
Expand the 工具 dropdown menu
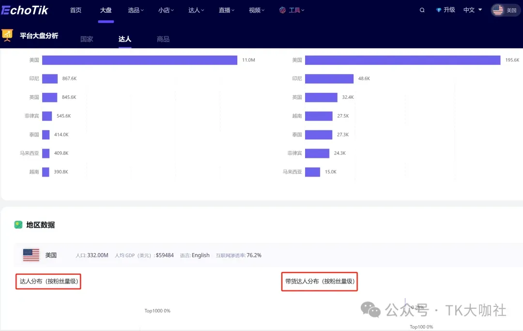(x=296, y=10)
